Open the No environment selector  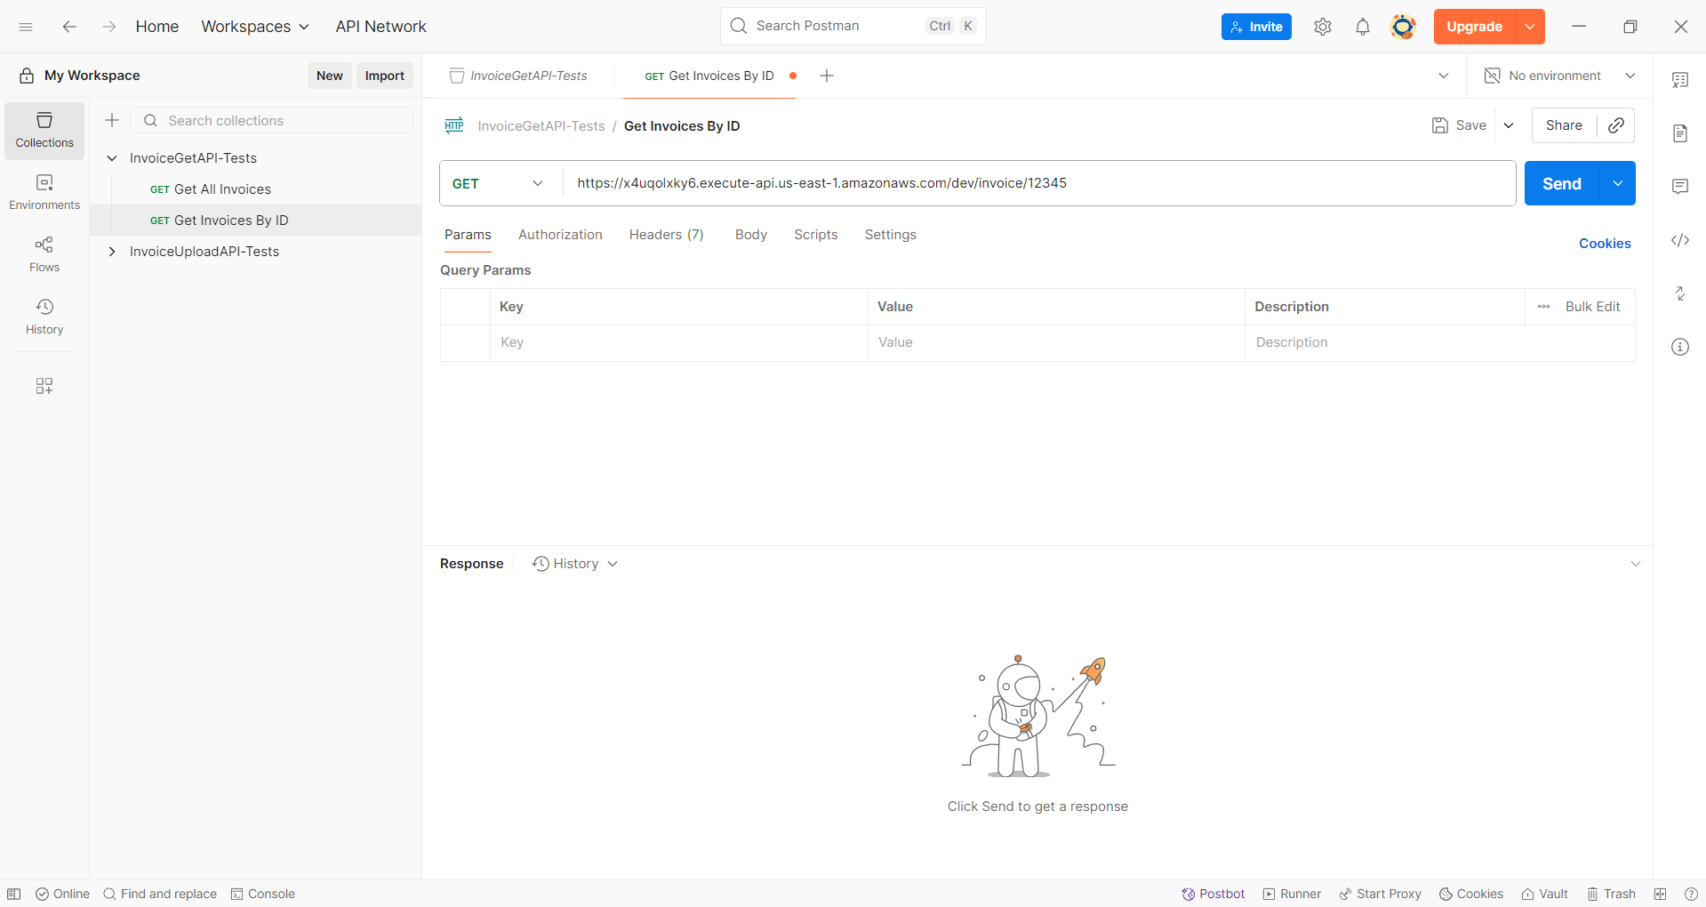pos(1554,76)
